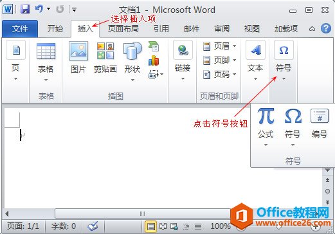Image resolution: width=335 pixels, height=234 pixels.
Task: Switch to Print Layout view
Action: point(151,226)
